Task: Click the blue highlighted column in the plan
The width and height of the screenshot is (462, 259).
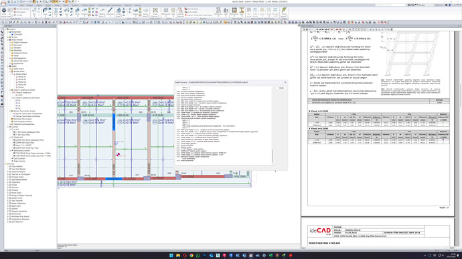Action: pyautogui.click(x=114, y=122)
